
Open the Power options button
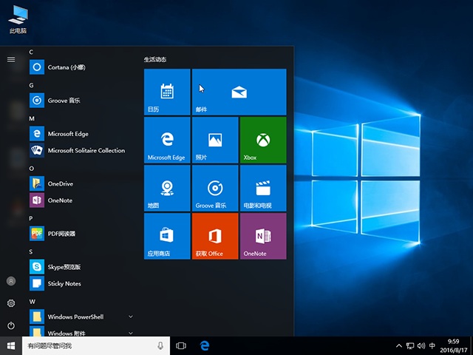[11, 325]
